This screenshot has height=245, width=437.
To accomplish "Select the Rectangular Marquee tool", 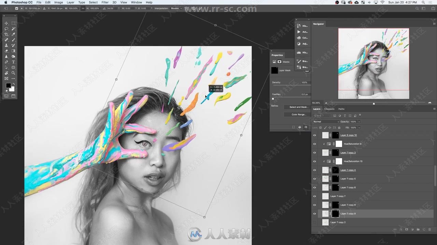I will 14,23.
